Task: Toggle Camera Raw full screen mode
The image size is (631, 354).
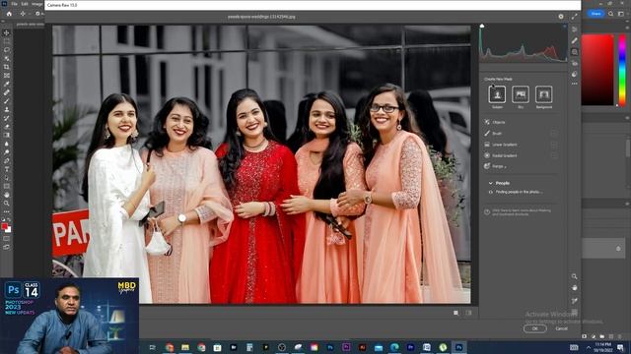Action: pyautogui.click(x=574, y=17)
